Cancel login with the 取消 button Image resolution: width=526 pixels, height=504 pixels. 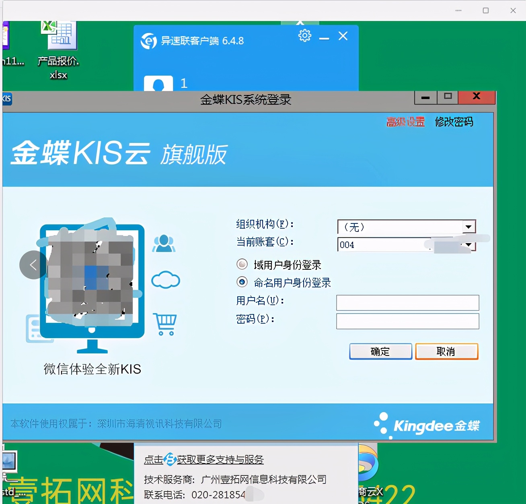pos(446,351)
